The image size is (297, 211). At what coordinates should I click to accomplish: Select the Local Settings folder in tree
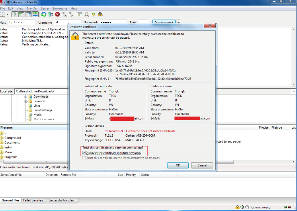pos(43,110)
